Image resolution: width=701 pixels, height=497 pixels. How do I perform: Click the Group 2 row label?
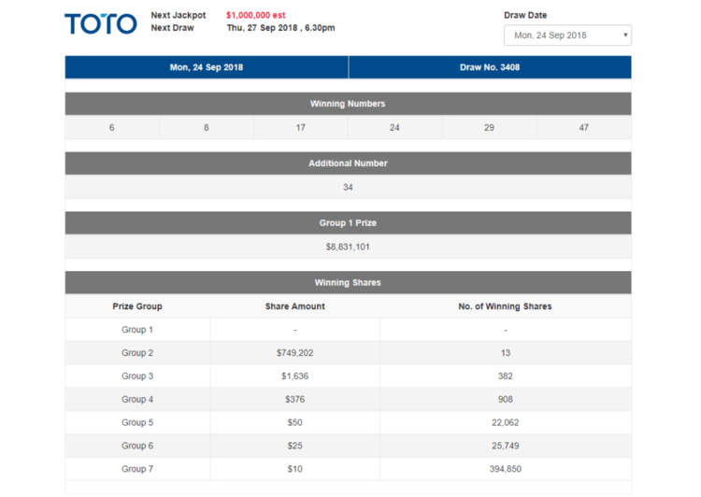[137, 353]
